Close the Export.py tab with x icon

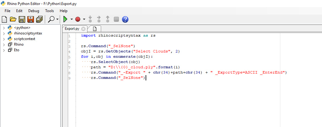(x=83, y=29)
